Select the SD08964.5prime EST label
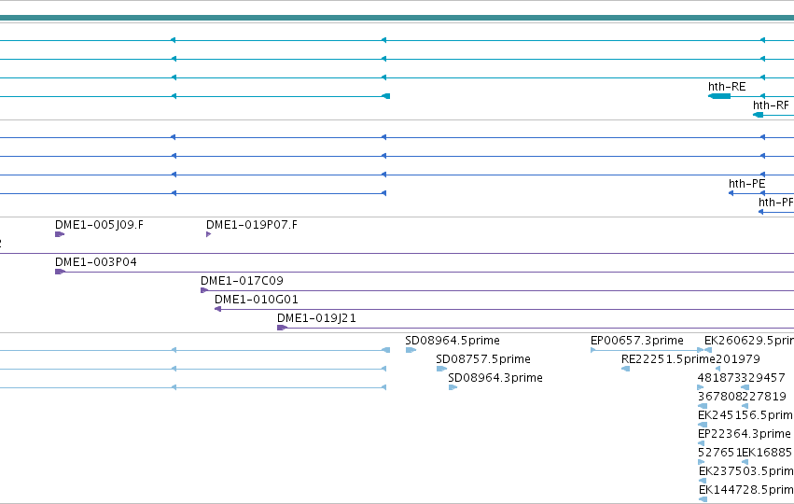This screenshot has width=794, height=504. (453, 341)
